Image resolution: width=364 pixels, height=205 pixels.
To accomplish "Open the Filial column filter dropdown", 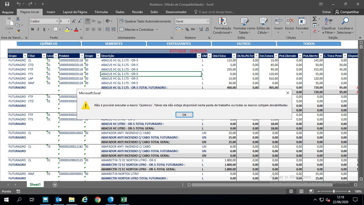I will click(x=44, y=56).
